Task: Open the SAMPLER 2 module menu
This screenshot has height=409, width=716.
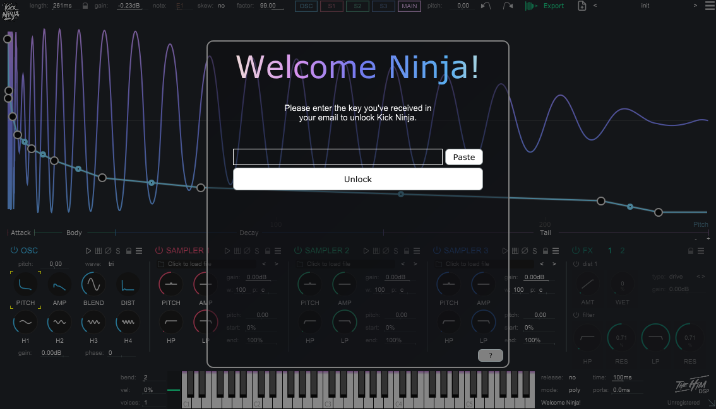Action: [x=417, y=251]
